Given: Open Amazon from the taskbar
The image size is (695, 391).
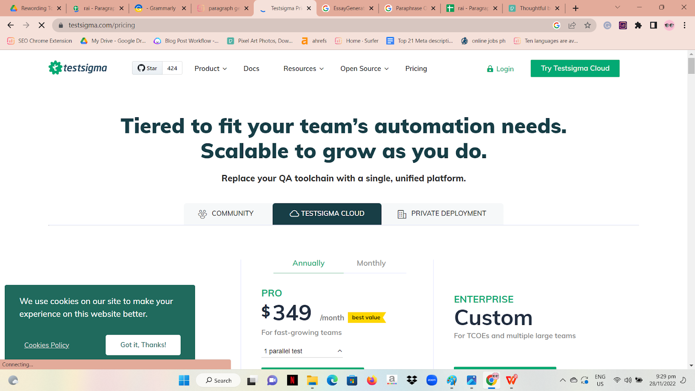Looking at the screenshot, I should coord(392,381).
